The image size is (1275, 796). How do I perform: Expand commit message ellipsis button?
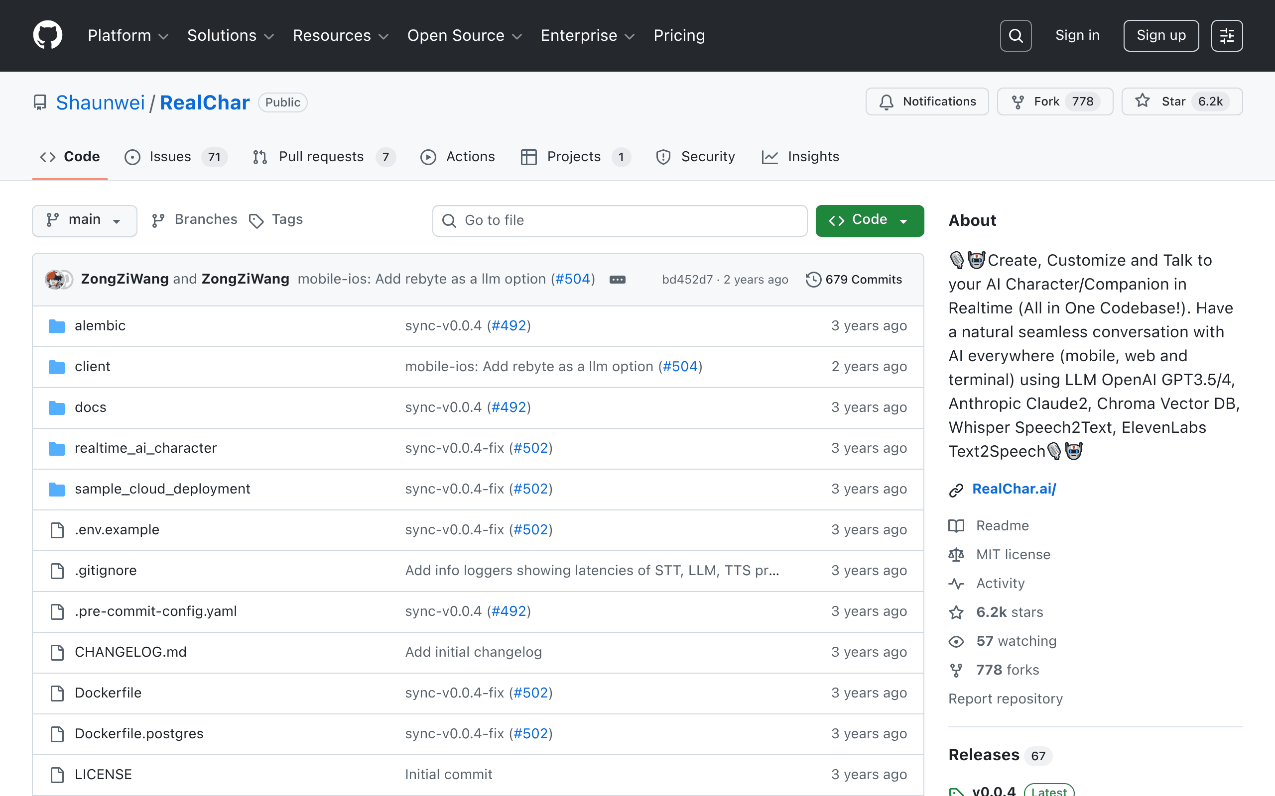tap(617, 280)
